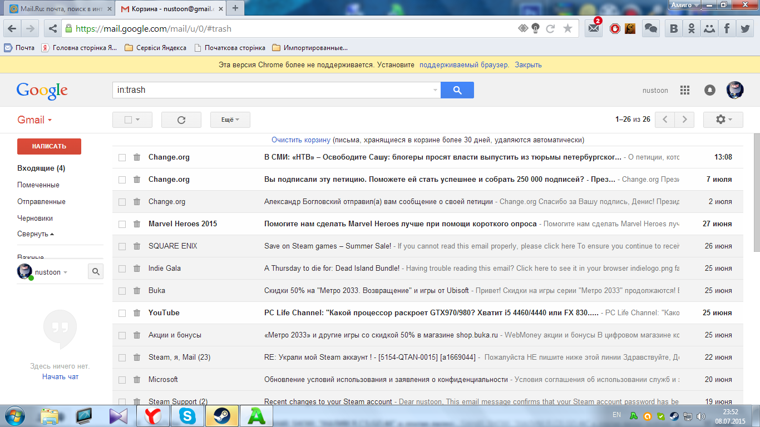760x427 pixels.
Task: Open the nustoon account avatar menu
Action: [x=735, y=90]
